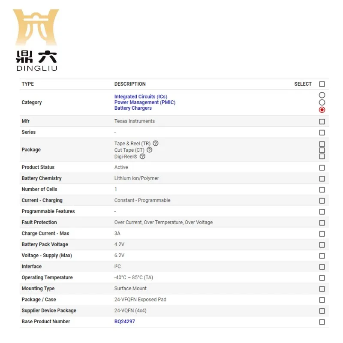
Task: Click the help icon next to Tape & Reel (TR)
Action: point(156,143)
